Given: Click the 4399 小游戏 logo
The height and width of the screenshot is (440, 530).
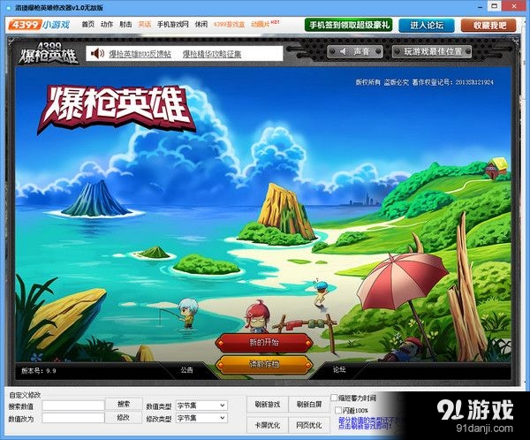Looking at the screenshot, I should click(39, 25).
